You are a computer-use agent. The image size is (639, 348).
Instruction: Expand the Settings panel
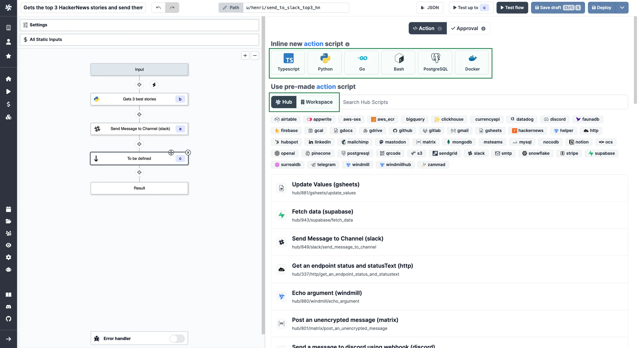tap(139, 25)
